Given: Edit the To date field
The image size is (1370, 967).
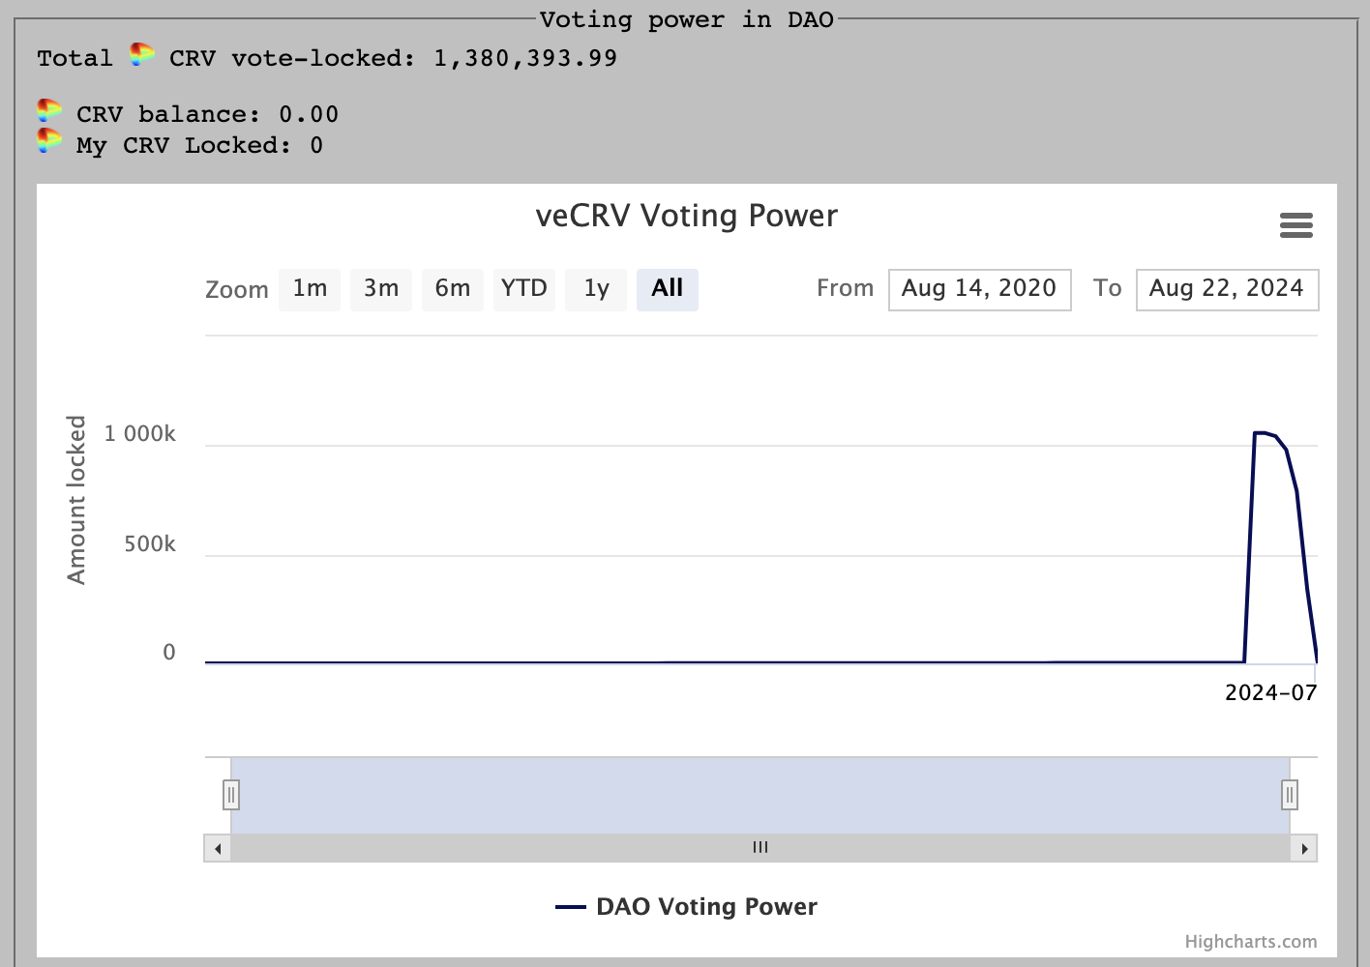Looking at the screenshot, I should [x=1226, y=289].
